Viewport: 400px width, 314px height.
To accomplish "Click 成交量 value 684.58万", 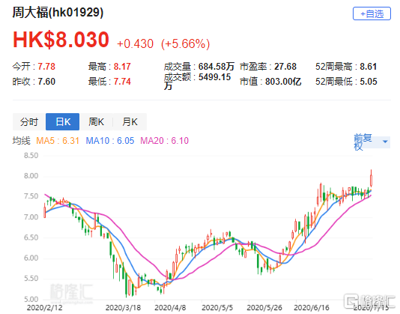I will click(216, 67).
